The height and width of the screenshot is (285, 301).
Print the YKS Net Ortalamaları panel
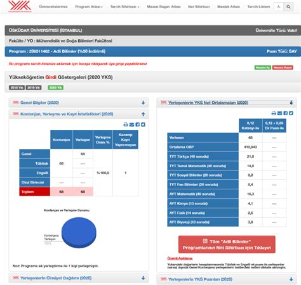point(274,113)
